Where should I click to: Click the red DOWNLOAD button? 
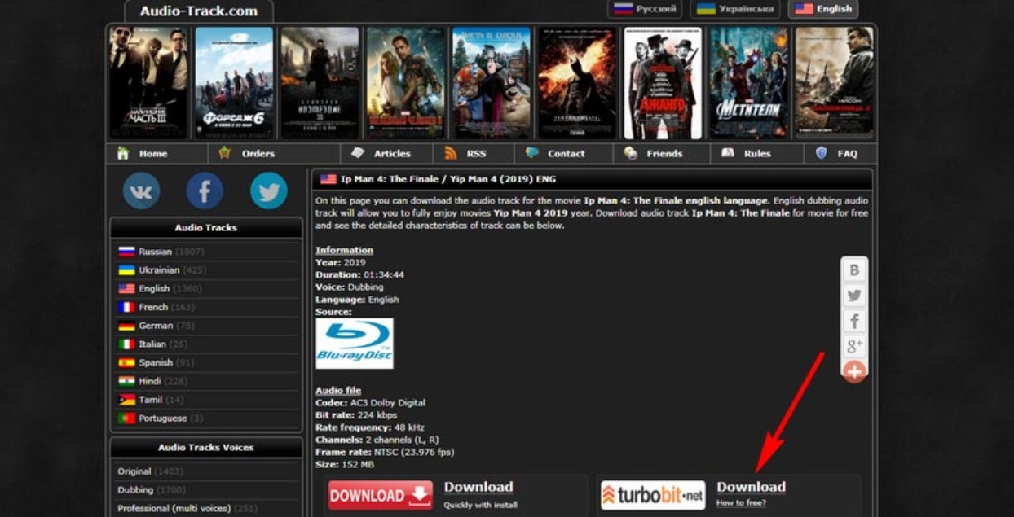[x=380, y=493]
